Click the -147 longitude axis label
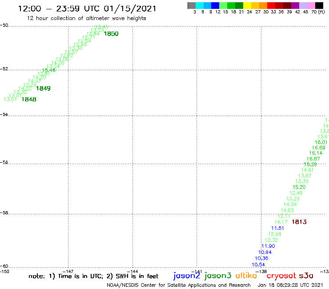Screen dimensions: 329x289 coord(68,271)
